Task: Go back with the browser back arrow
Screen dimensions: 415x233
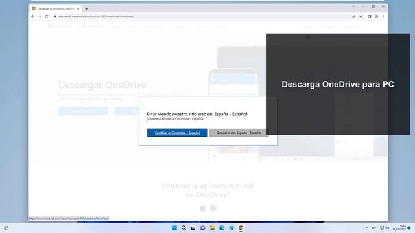Action: click(x=33, y=16)
